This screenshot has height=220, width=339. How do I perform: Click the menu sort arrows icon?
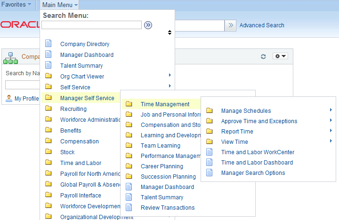[x=169, y=32]
